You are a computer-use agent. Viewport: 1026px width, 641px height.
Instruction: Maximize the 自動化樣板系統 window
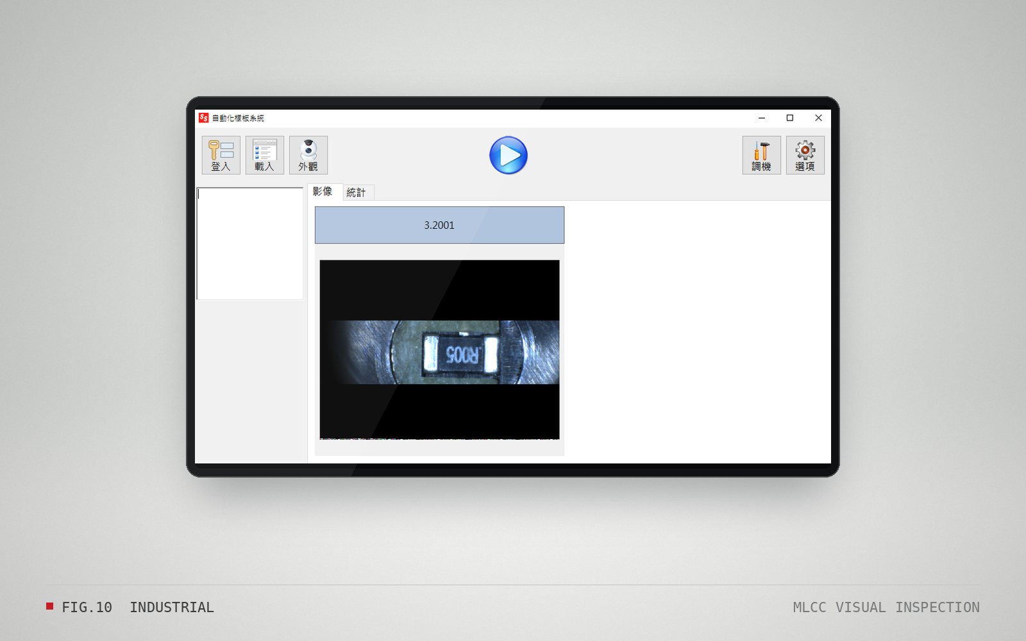[x=790, y=118]
